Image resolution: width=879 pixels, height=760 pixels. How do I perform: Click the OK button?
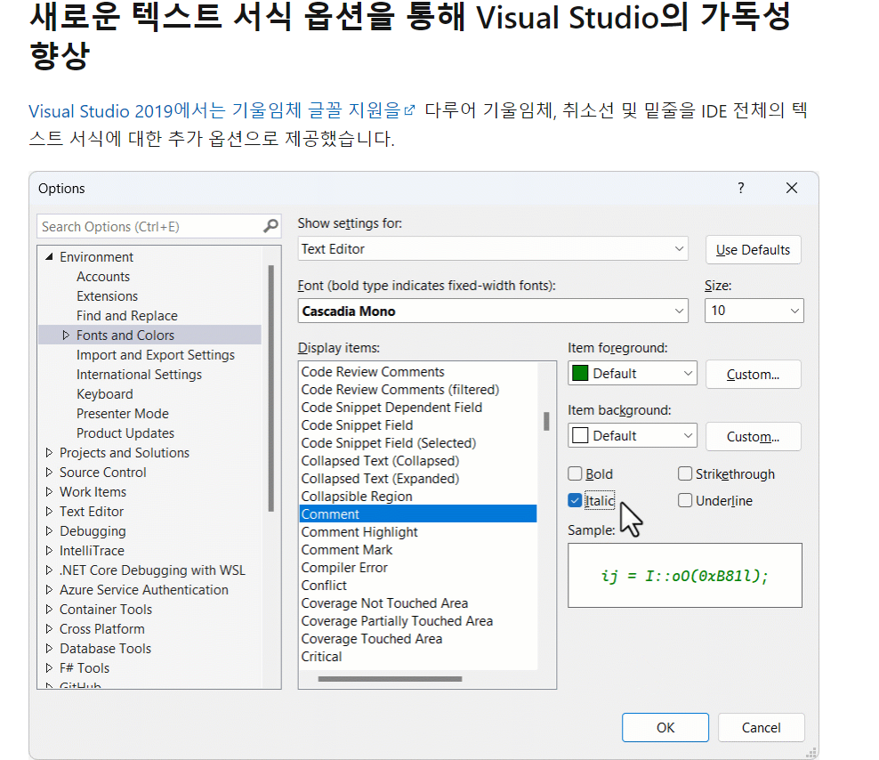665,727
